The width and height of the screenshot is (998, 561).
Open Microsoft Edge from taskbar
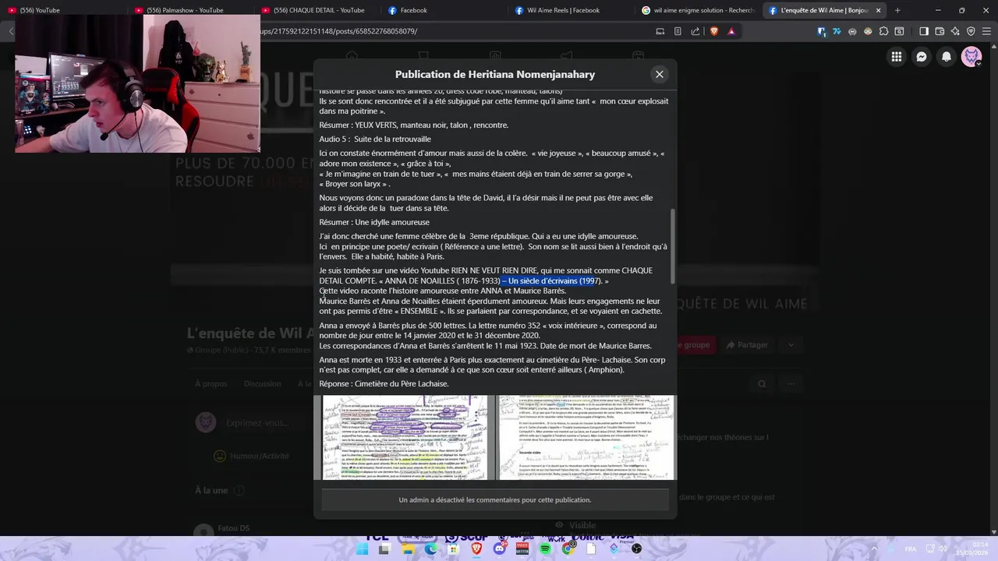(431, 549)
